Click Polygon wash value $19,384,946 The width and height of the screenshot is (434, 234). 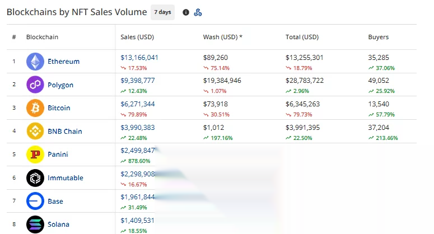222,81
